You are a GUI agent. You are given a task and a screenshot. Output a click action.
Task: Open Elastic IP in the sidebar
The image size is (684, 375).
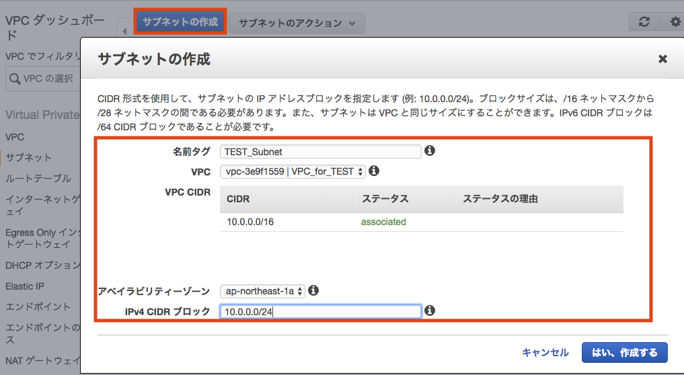point(25,286)
